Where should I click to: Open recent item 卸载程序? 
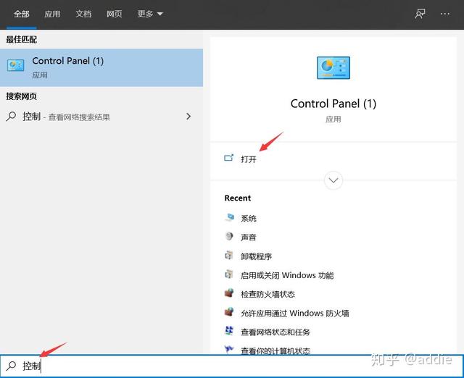pyautogui.click(x=256, y=256)
